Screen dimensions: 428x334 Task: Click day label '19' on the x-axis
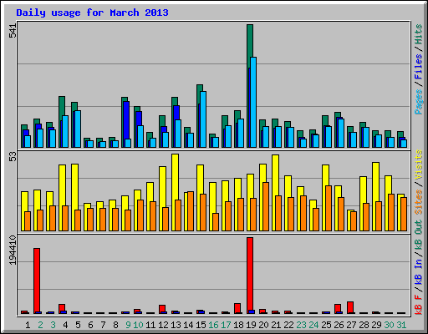click(251, 325)
